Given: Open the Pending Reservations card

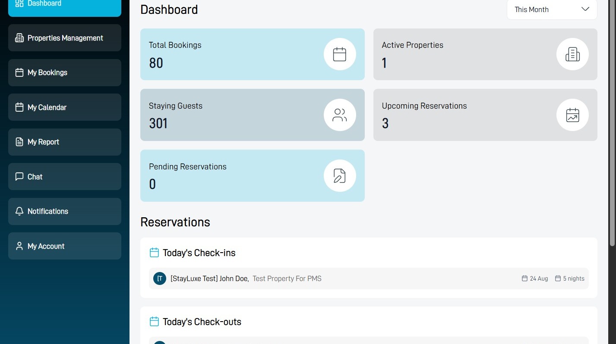Looking at the screenshot, I should (x=253, y=176).
